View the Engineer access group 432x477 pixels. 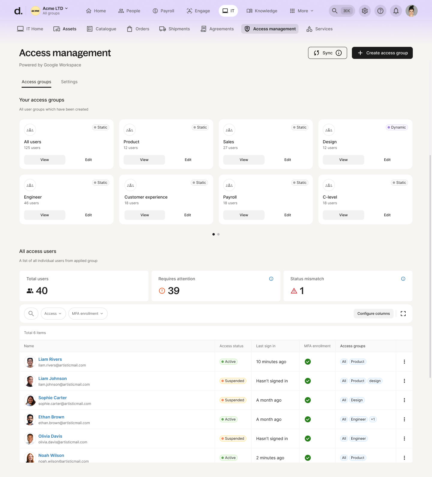coord(45,215)
